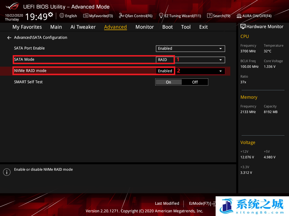Click Ratio value 37x
The image size is (289, 216).
coord(243,82)
